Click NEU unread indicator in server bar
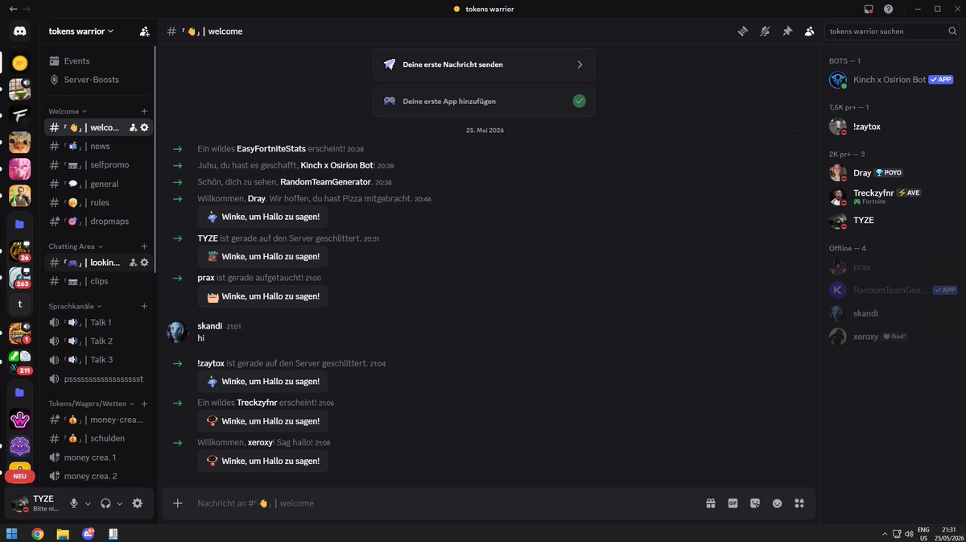 click(19, 477)
